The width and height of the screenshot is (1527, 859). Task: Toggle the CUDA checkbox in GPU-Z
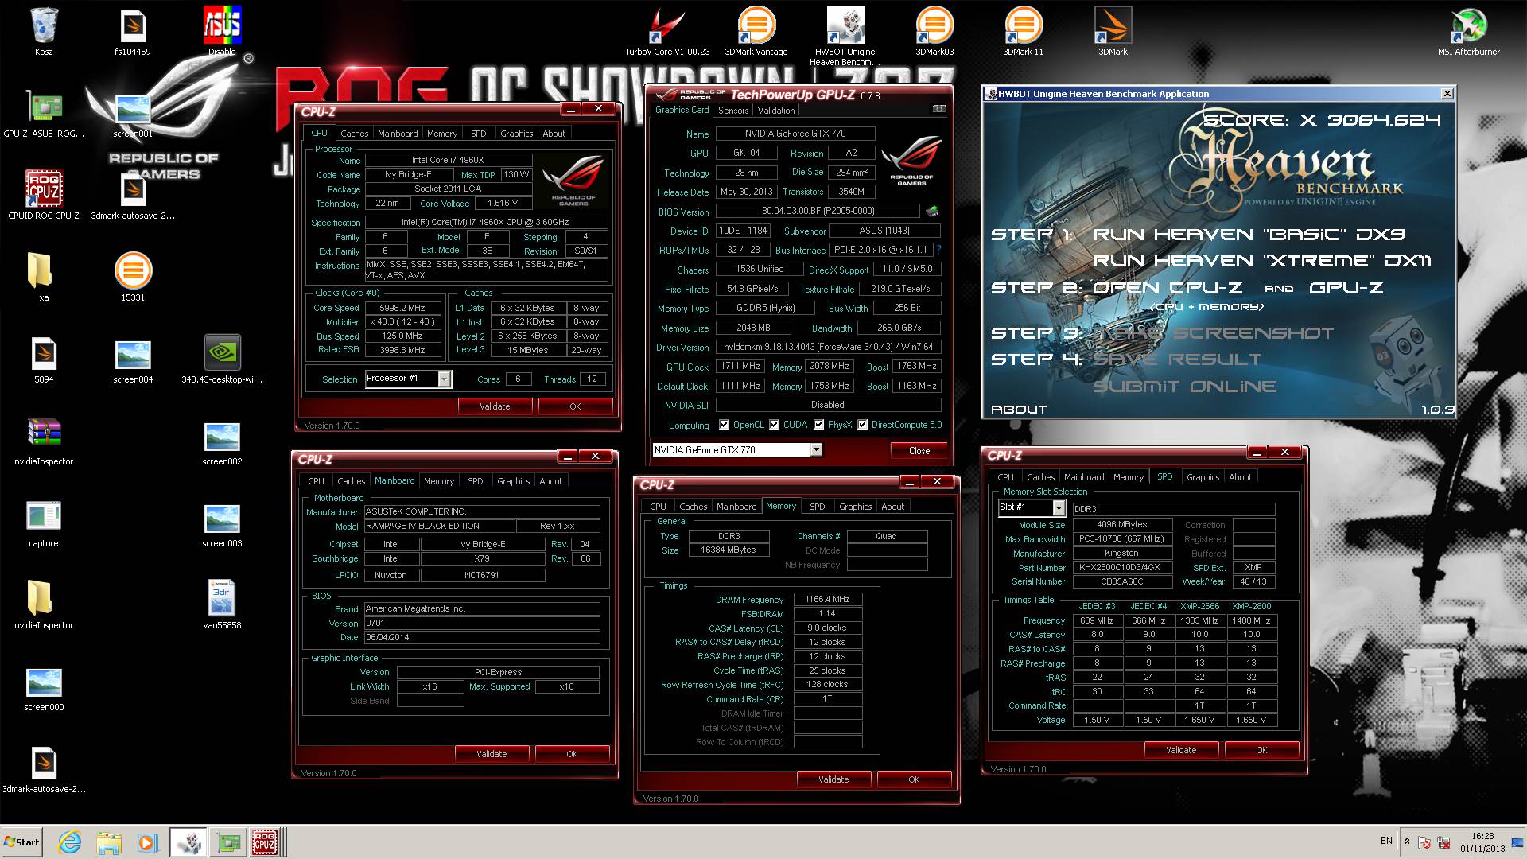coord(774,425)
